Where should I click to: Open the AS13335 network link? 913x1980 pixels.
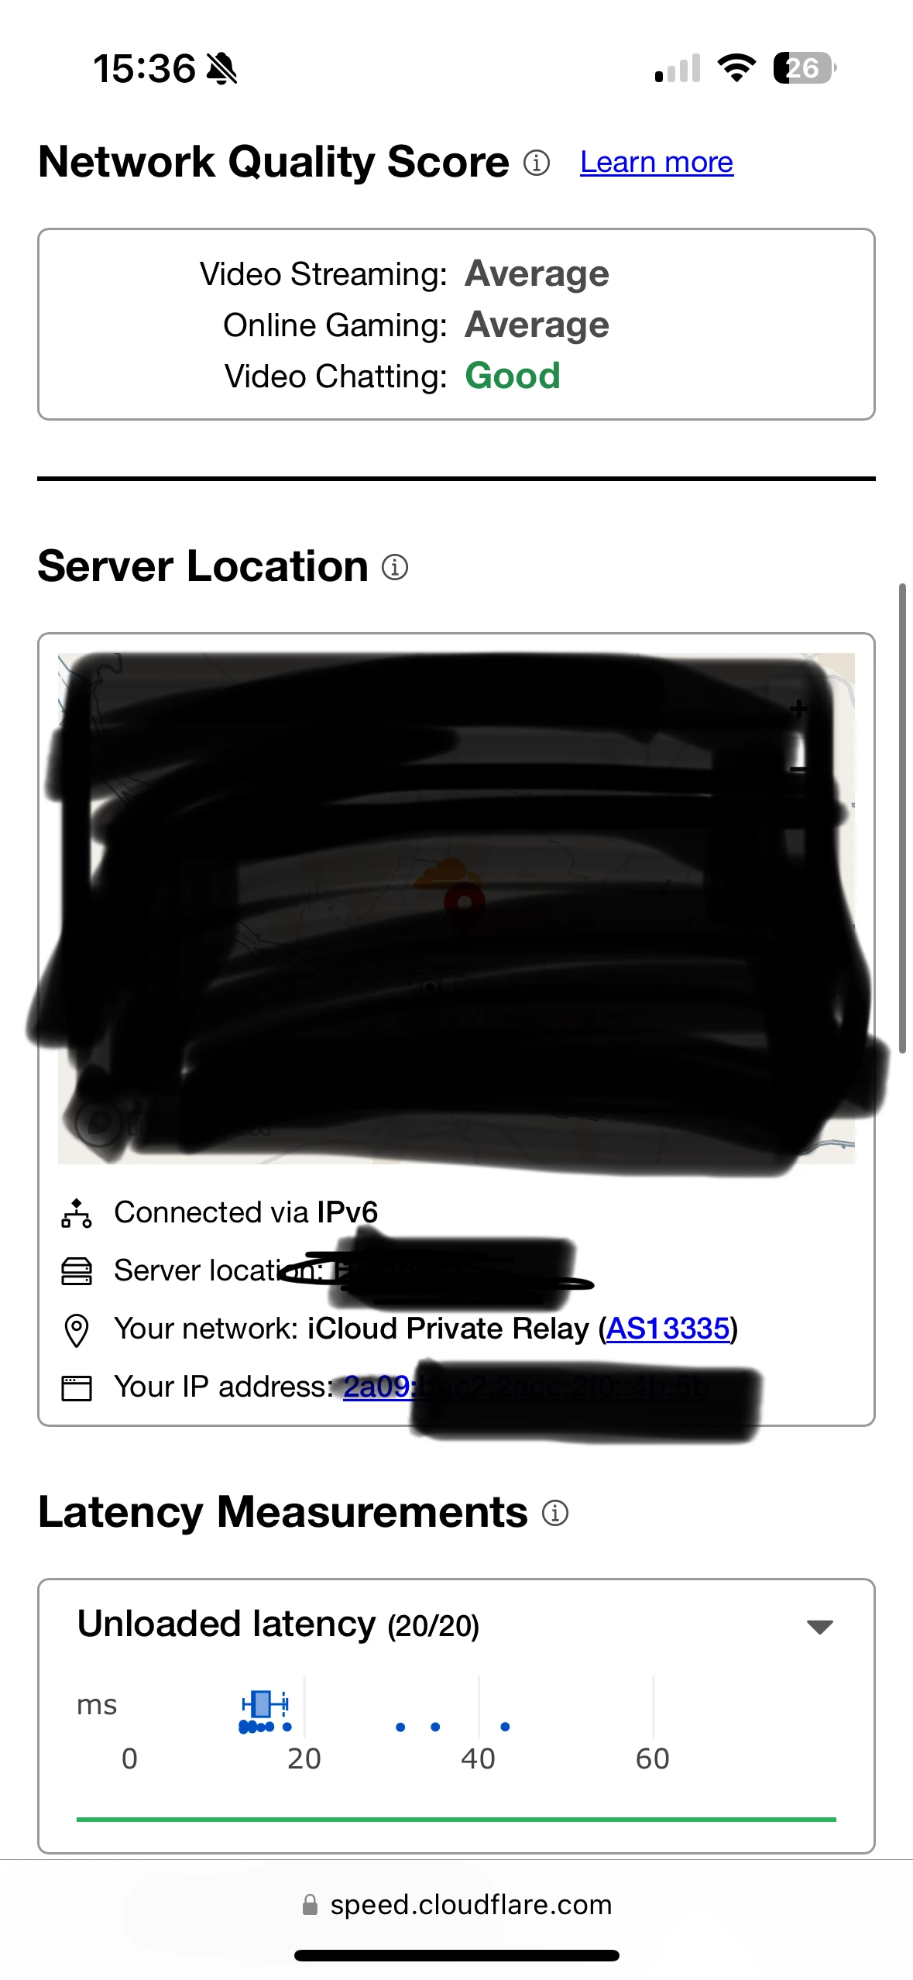click(668, 1329)
